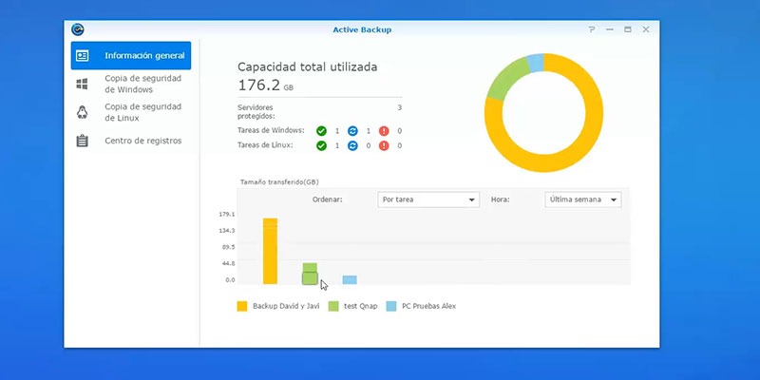Open the Hora 'Última semana' dropdown
Screen dimensions: 760x380
[583, 199]
